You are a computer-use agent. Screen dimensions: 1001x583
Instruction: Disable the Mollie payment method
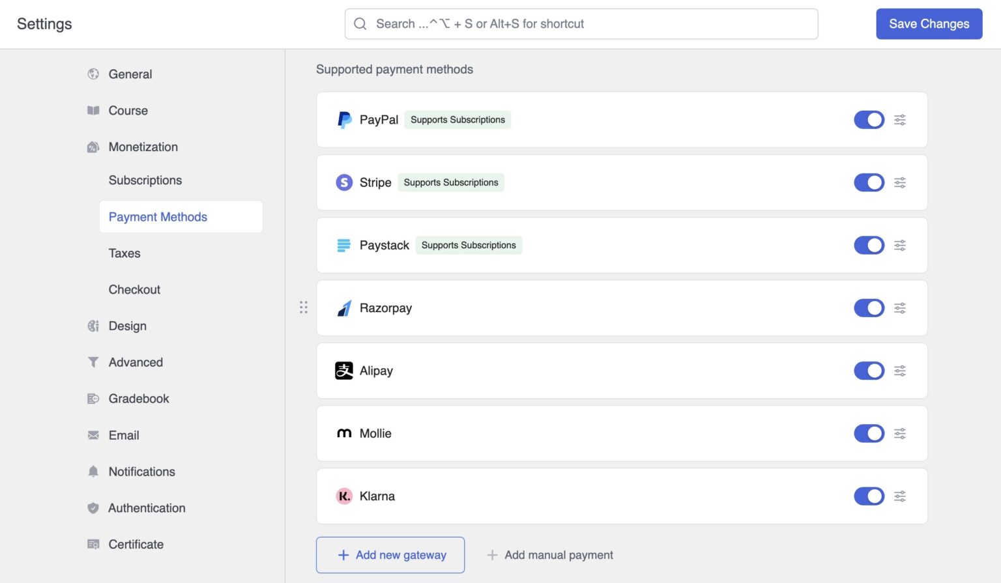(869, 433)
